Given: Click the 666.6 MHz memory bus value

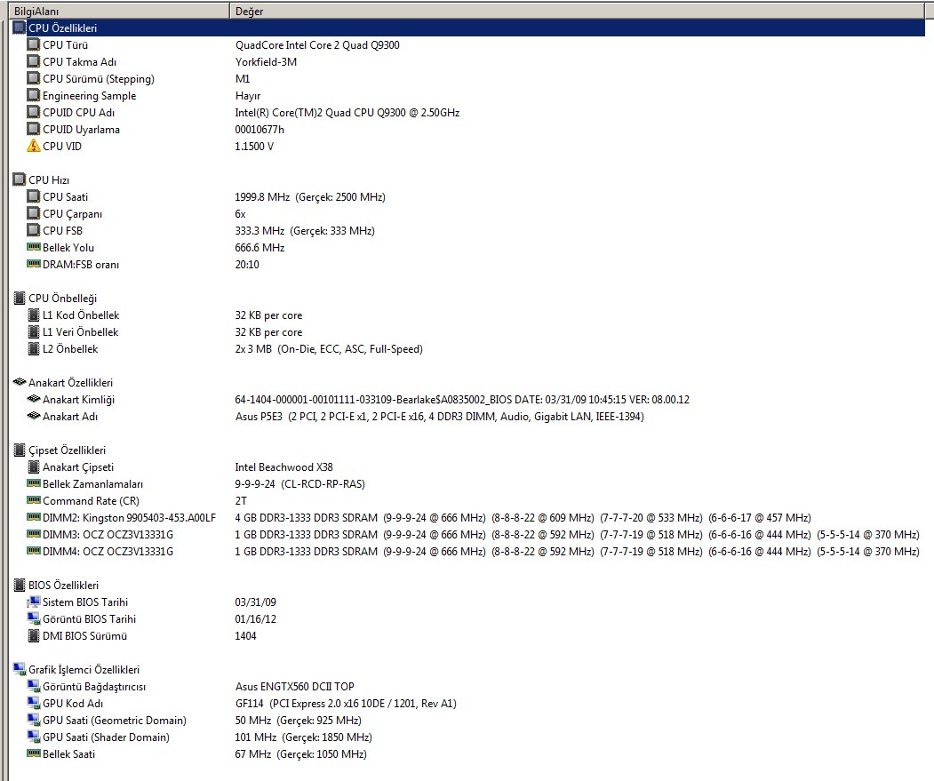Looking at the screenshot, I should click(259, 247).
